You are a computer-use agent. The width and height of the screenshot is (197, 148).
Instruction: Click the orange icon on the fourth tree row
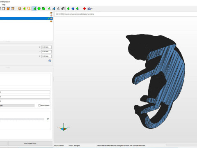(51, 21)
